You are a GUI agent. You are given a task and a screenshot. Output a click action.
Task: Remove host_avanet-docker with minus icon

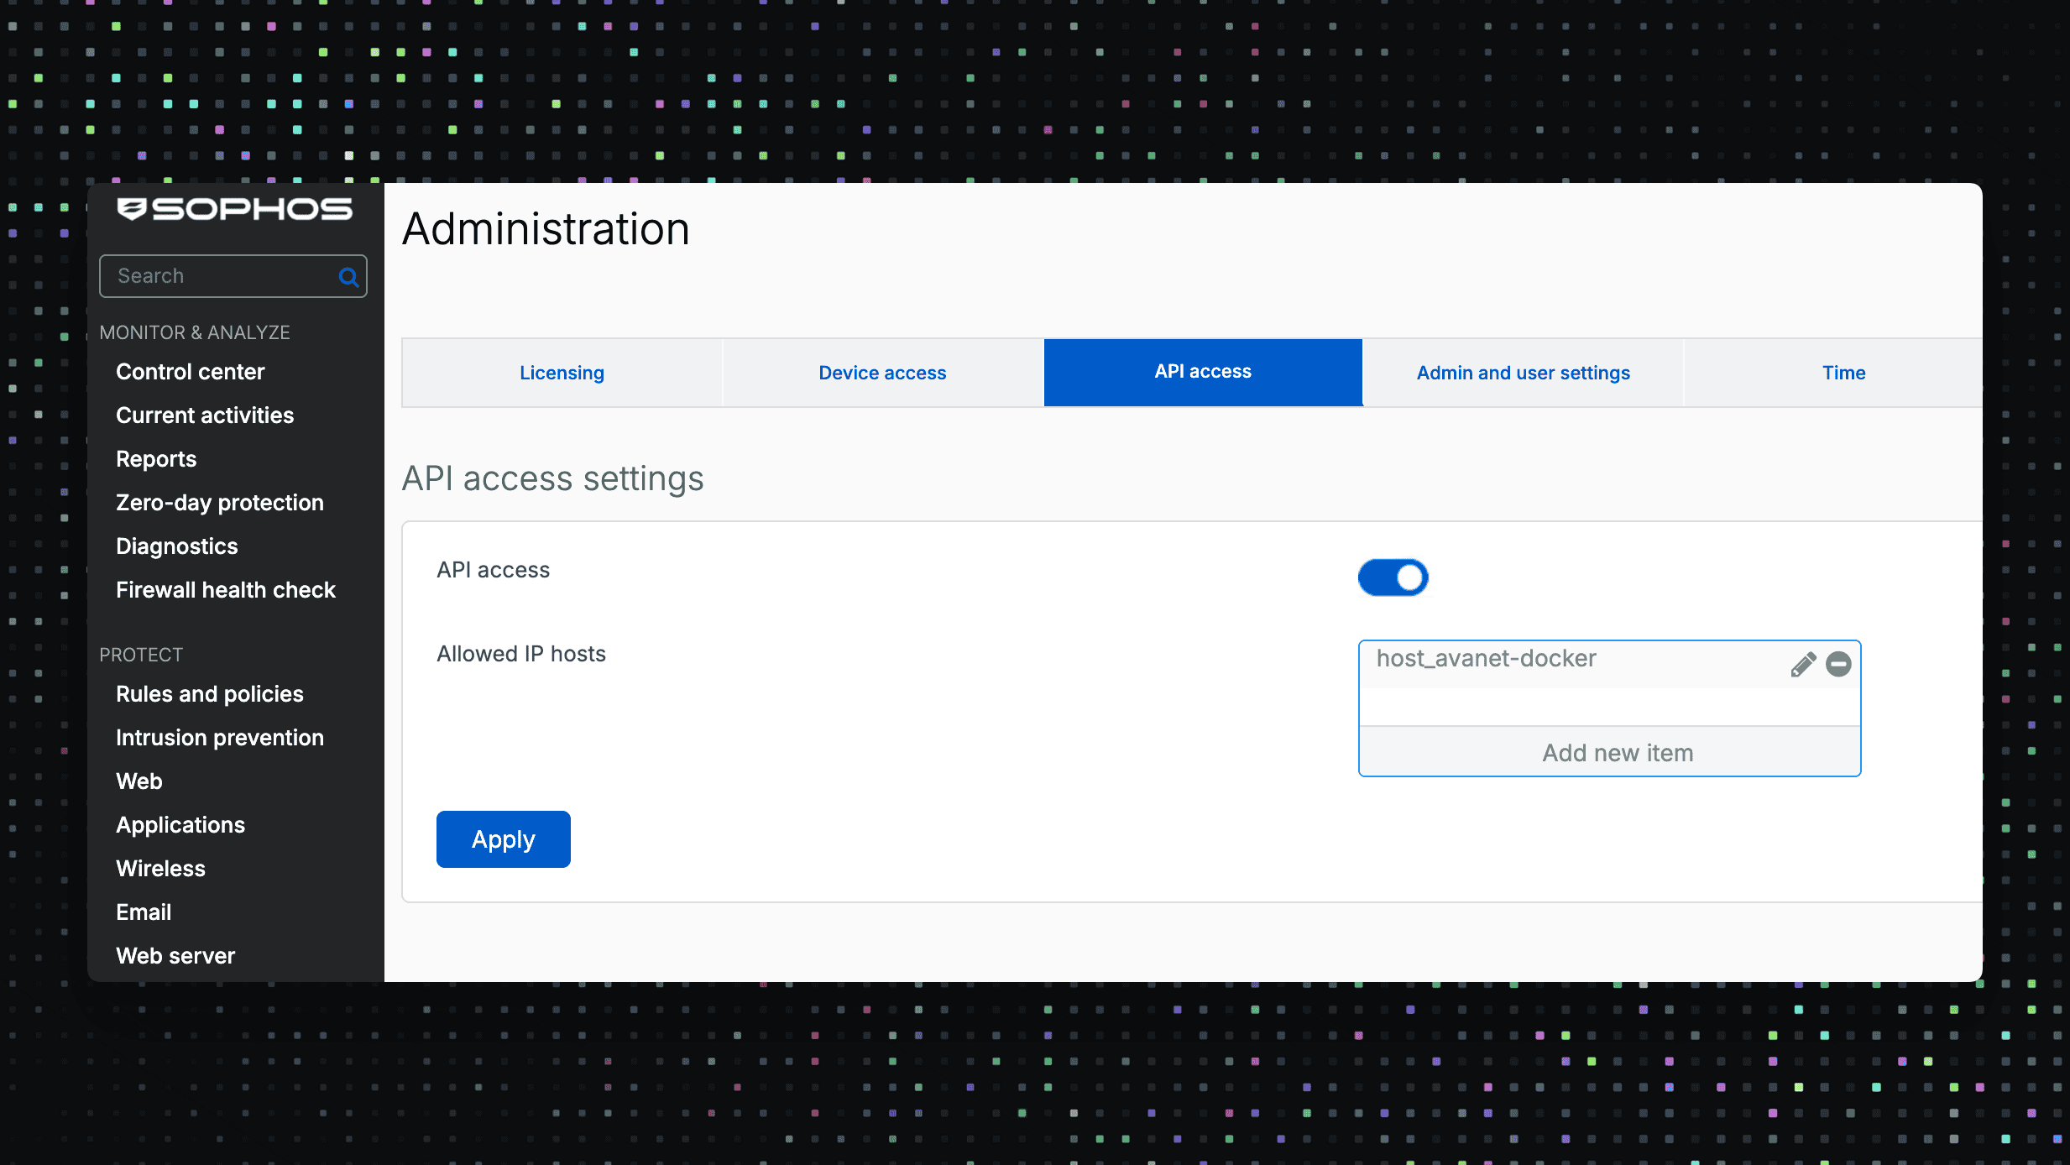pos(1838,665)
